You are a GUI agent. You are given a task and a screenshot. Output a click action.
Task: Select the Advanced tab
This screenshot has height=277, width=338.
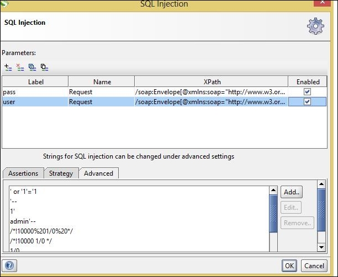(98, 173)
